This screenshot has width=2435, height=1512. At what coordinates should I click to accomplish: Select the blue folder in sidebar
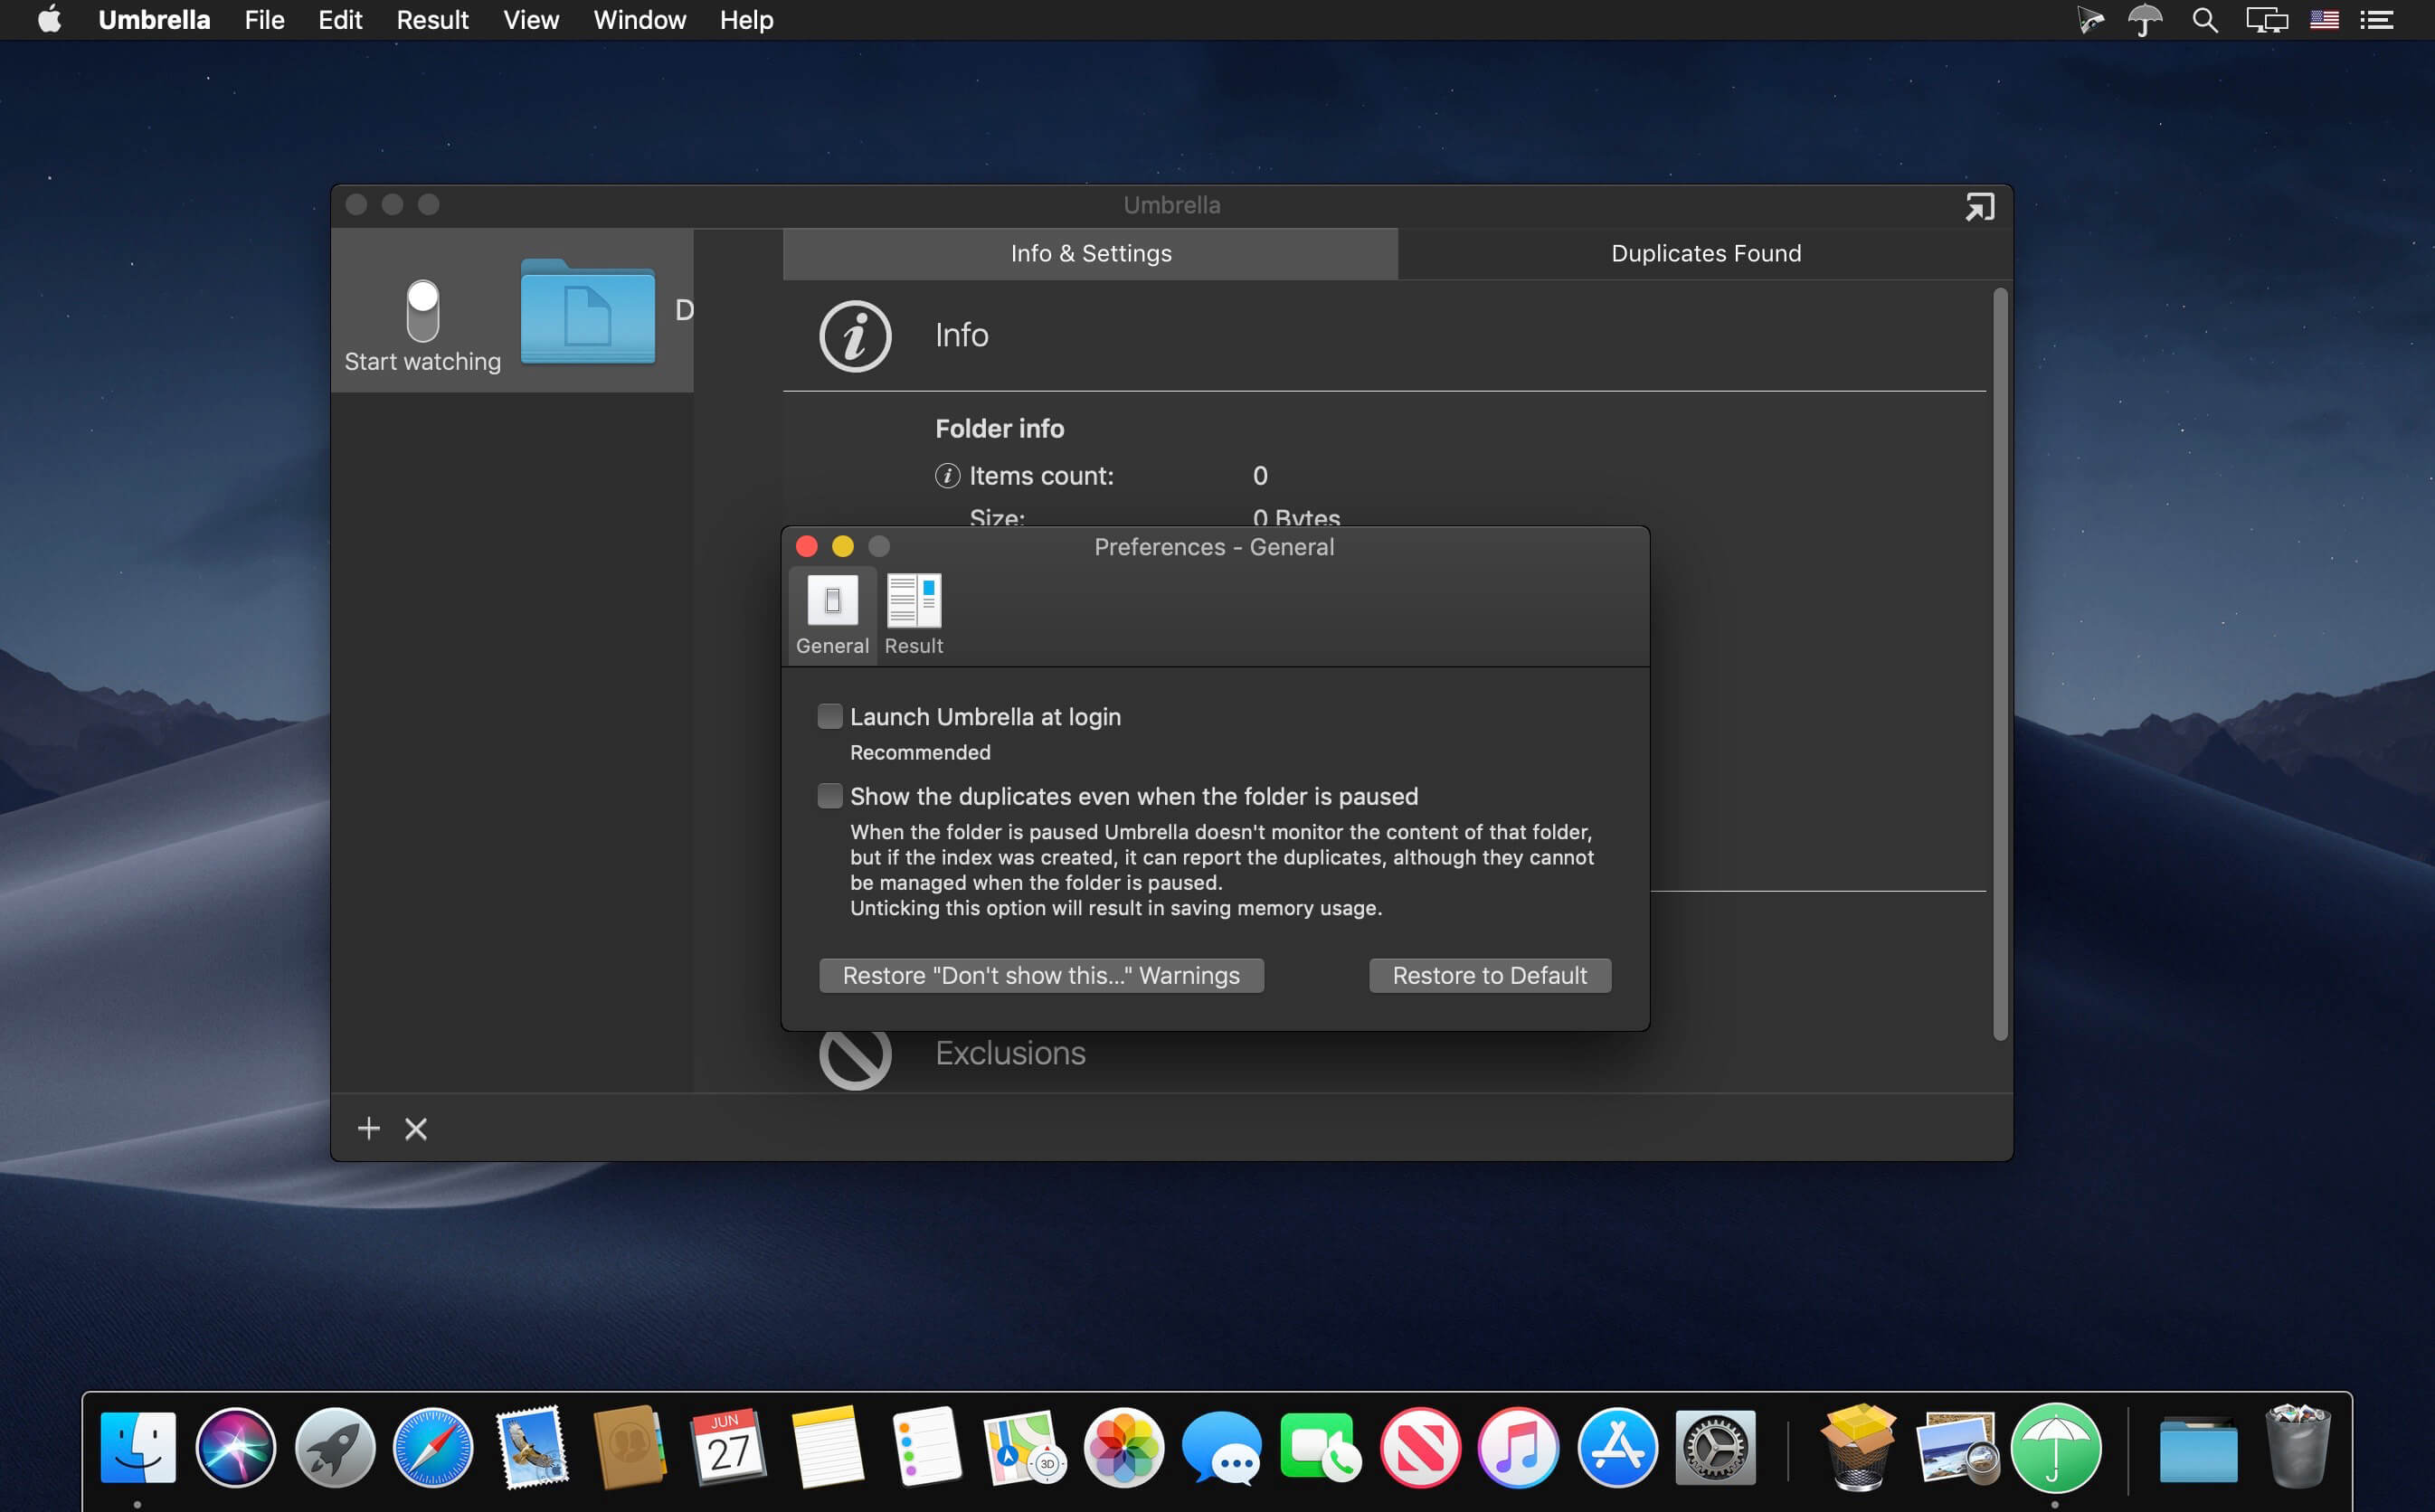(x=588, y=311)
